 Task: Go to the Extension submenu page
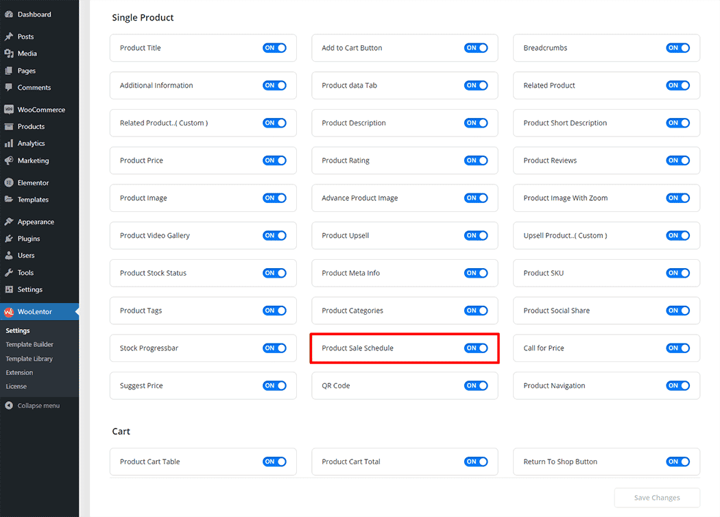19,373
